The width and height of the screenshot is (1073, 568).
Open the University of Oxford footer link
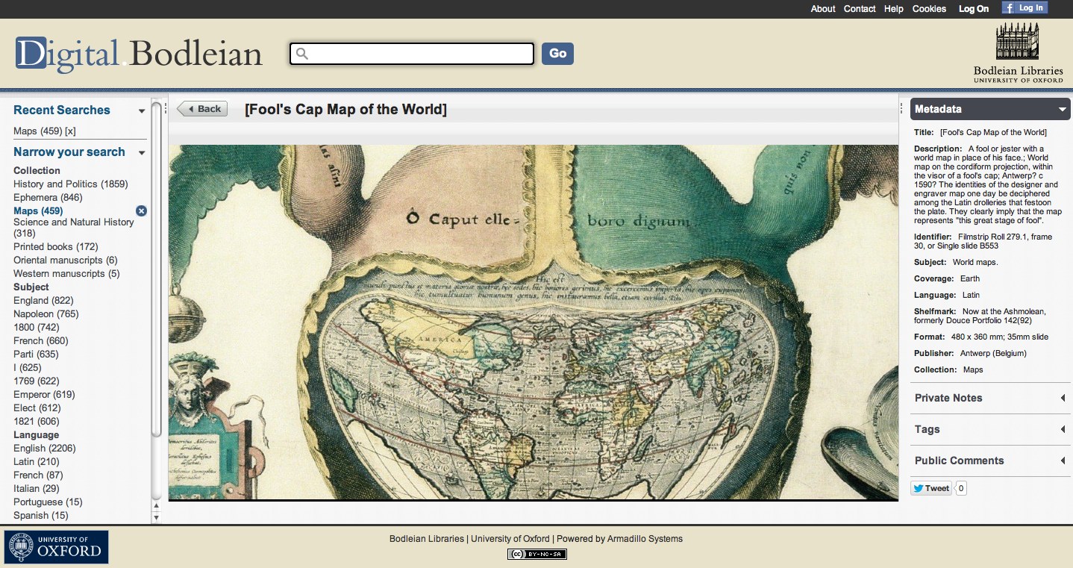tap(510, 539)
